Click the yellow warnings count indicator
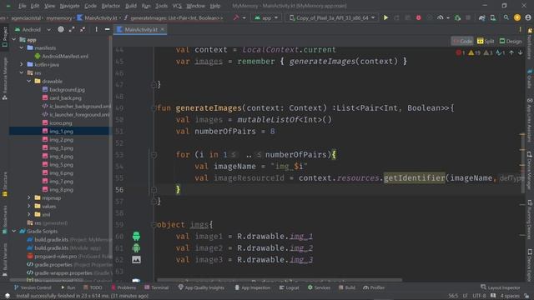534x300 pixels. tap(474, 52)
